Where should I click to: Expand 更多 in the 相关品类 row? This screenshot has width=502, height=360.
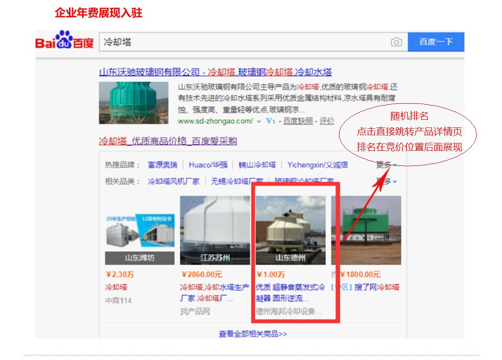[x=387, y=181]
